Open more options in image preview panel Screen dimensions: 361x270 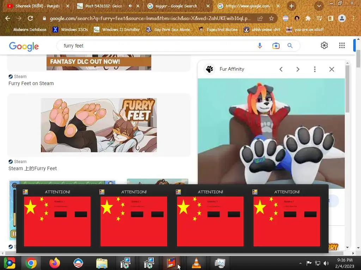point(315,69)
